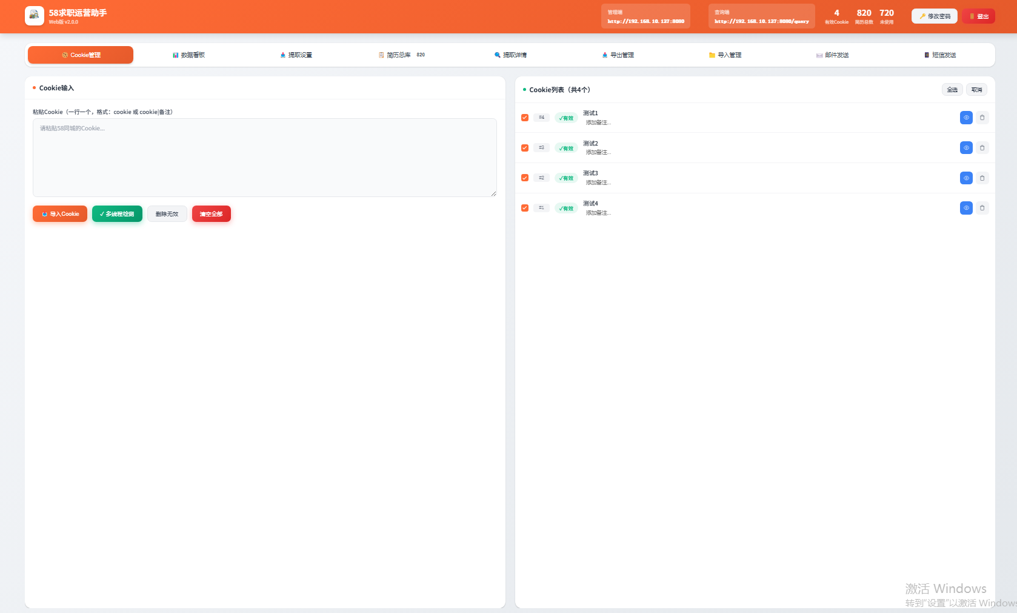Screen dimensions: 1017x613
Task: Go to the 导出管理 tab
Action: (618, 55)
